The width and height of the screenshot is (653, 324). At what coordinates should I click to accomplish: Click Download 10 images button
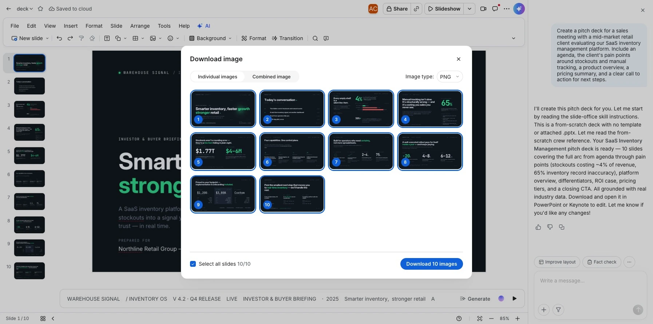point(432,264)
